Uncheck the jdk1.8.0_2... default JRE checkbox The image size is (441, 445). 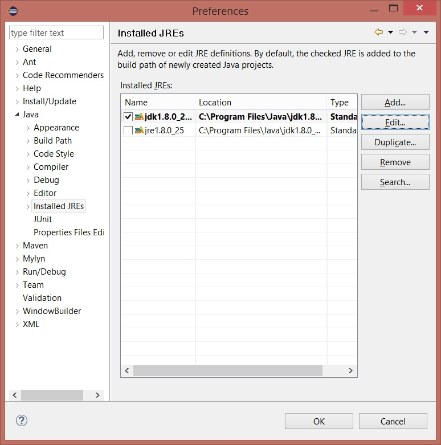coord(128,117)
